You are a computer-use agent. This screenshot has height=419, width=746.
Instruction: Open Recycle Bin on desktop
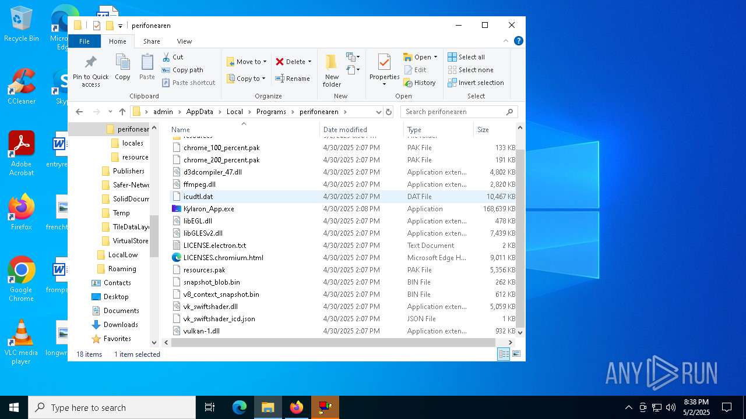point(22,24)
